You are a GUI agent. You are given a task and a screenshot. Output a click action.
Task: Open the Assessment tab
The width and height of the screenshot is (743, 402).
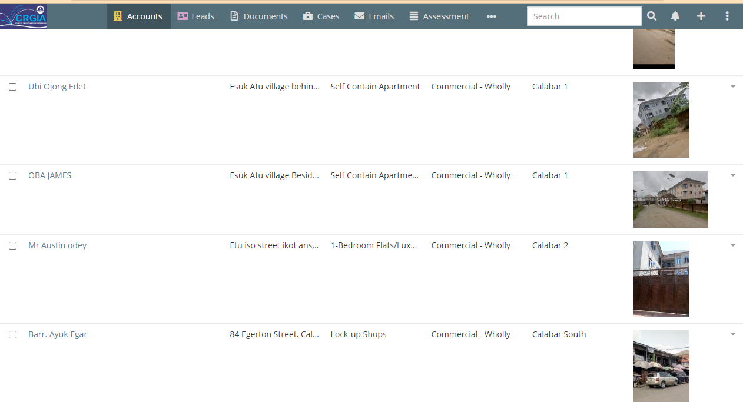pyautogui.click(x=439, y=16)
